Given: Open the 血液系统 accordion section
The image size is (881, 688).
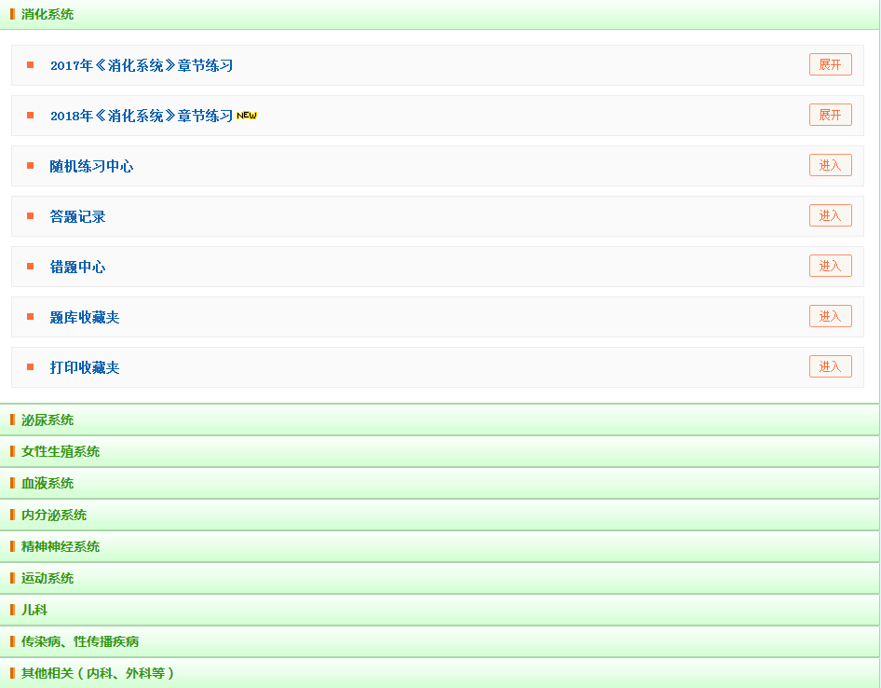Looking at the screenshot, I should [x=47, y=483].
